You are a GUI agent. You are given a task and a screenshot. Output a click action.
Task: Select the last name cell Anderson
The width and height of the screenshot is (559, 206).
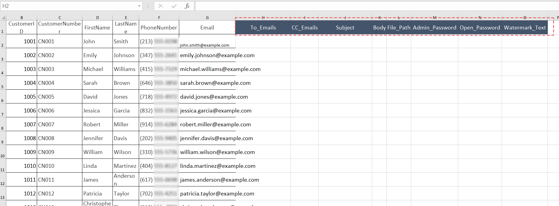coord(126,180)
